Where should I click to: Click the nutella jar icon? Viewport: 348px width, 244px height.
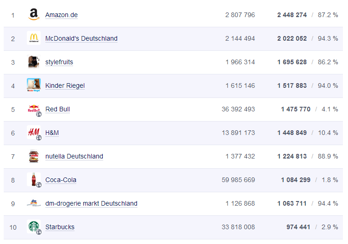point(34,156)
